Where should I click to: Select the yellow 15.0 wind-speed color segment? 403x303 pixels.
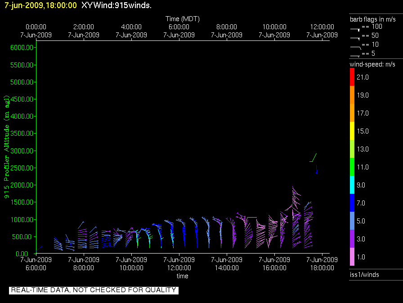[x=353, y=131]
